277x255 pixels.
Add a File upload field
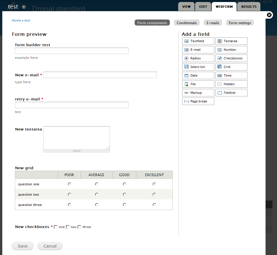coord(198,84)
